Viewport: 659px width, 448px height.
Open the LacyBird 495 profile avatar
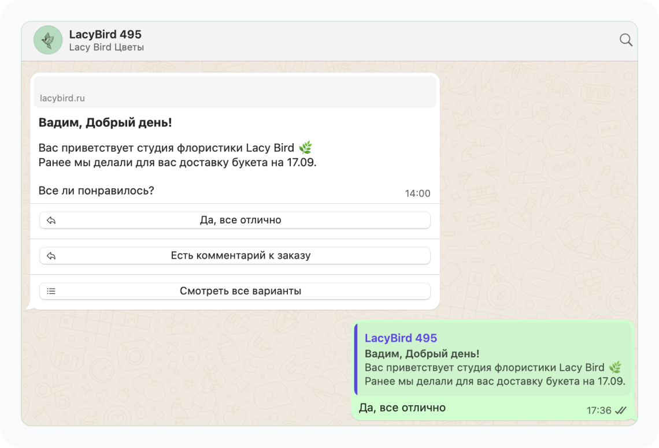(x=48, y=40)
